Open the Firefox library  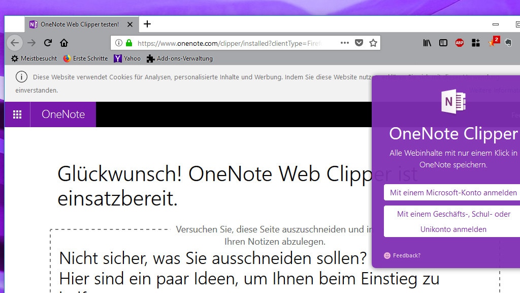point(427,43)
